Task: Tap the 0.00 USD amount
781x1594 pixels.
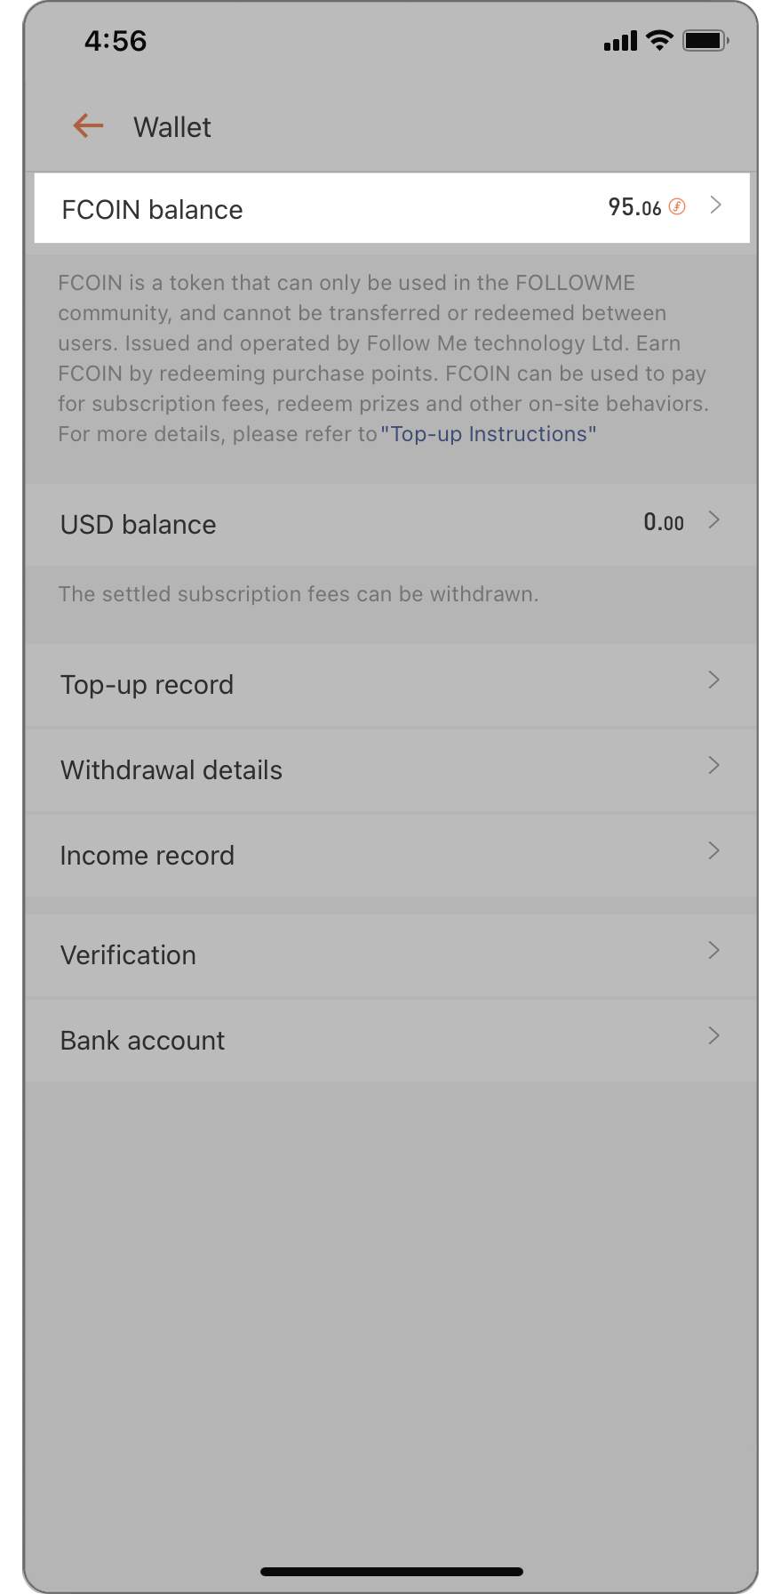Action: point(664,522)
